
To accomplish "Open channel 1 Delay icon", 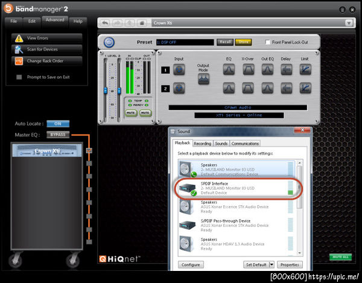I will tap(286, 69).
